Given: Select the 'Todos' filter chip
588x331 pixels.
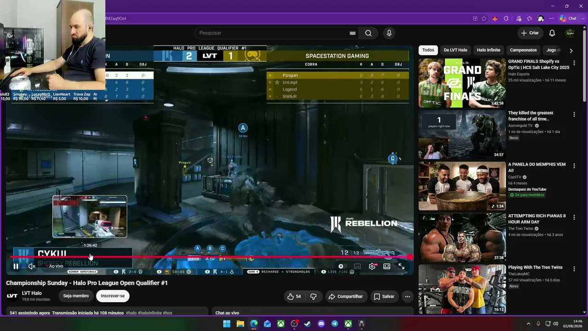Looking at the screenshot, I should click(x=428, y=50).
